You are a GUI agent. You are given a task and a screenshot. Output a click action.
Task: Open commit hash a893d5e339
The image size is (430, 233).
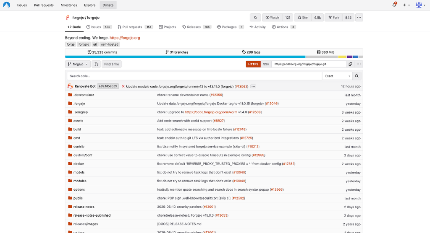(x=108, y=86)
